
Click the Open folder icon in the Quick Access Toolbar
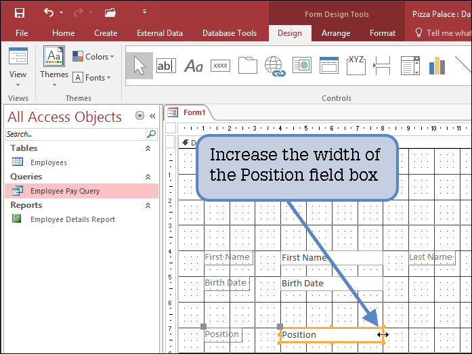point(110,13)
